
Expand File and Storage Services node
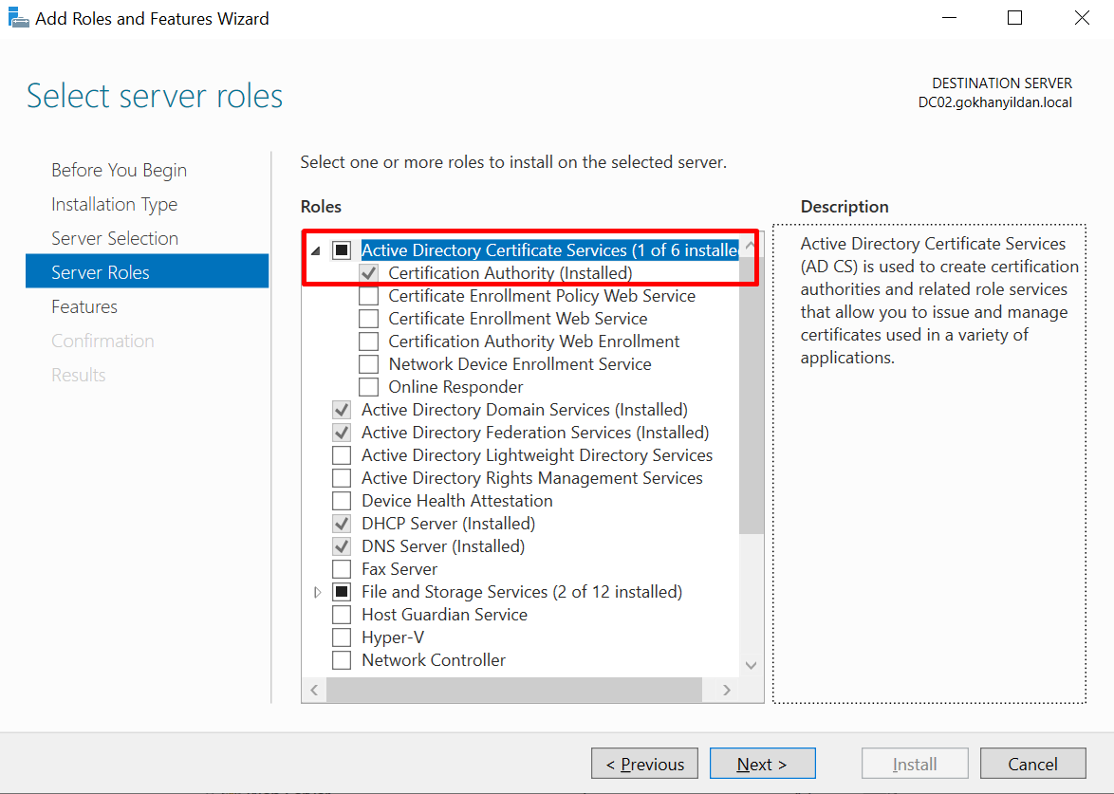(x=317, y=592)
